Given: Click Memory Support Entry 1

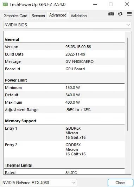Looking at the screenshot, I should (64, 133).
